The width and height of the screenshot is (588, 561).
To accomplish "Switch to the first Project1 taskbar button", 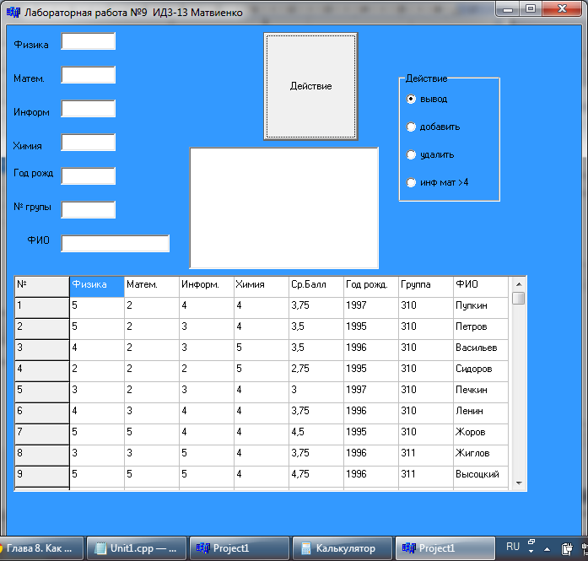I will [240, 548].
